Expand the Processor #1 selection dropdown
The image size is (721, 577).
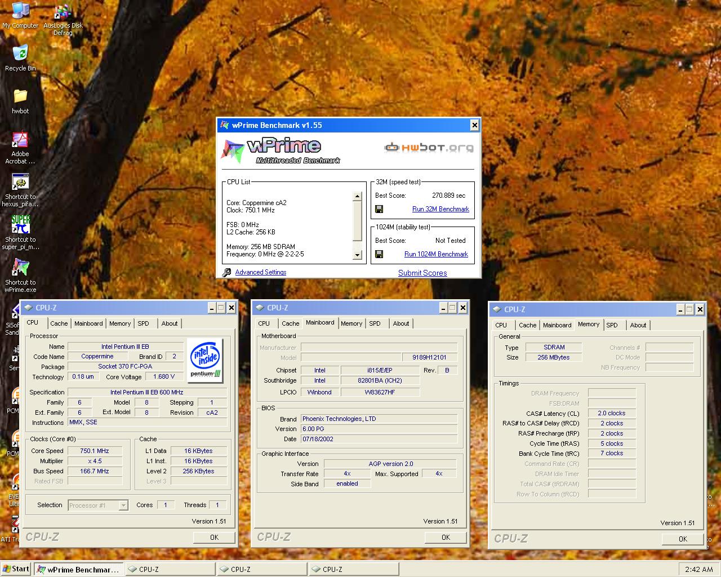pos(123,505)
